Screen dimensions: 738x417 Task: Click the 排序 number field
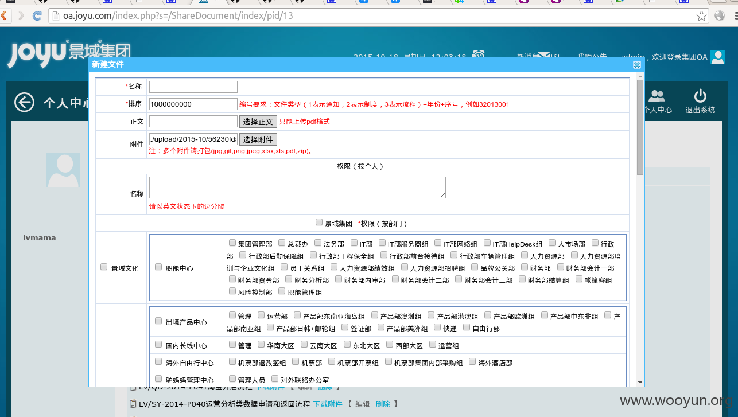pyautogui.click(x=193, y=104)
